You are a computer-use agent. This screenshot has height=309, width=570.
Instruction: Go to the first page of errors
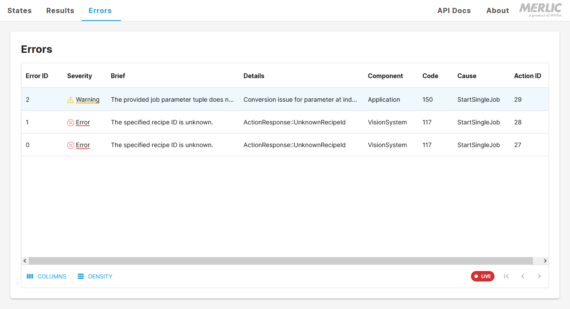click(x=506, y=276)
